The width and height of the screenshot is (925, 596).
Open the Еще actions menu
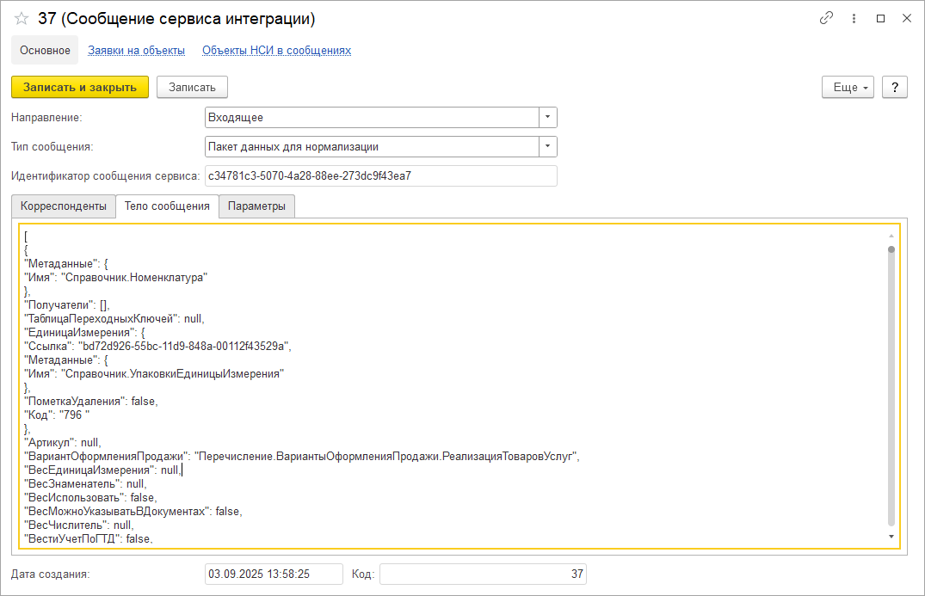tap(848, 87)
